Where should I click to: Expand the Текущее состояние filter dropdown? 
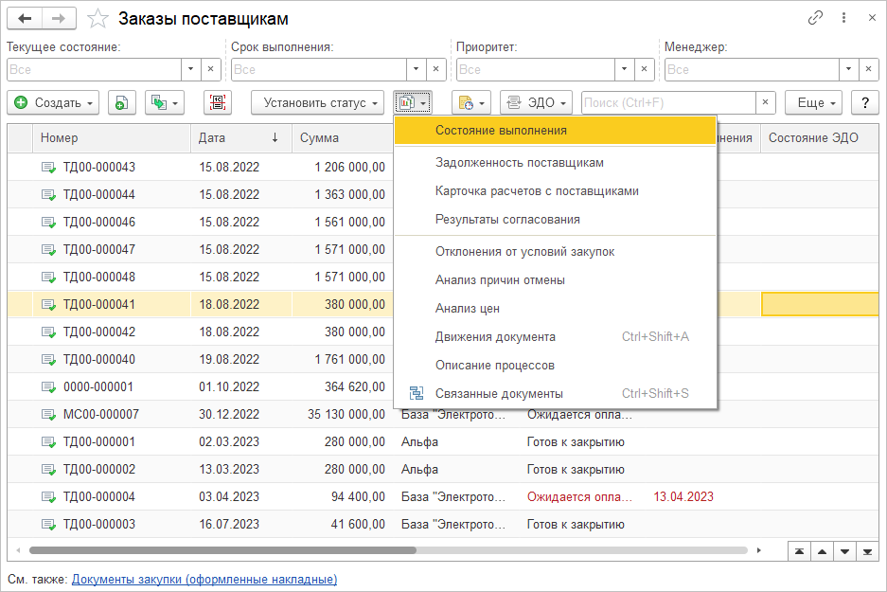[x=190, y=69]
